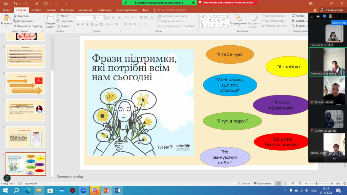Click the Format Painter (Формат по образцу) command
The height and width of the screenshot is (195, 347).
(x=28, y=26)
